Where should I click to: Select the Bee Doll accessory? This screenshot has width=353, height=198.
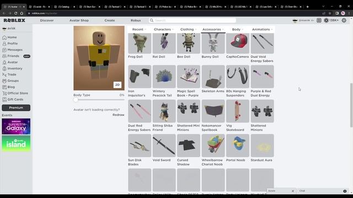[189, 46]
